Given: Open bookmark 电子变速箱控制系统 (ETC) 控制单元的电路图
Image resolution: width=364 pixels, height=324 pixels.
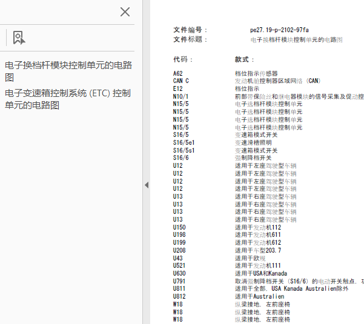Looking at the screenshot, I should (68, 99).
